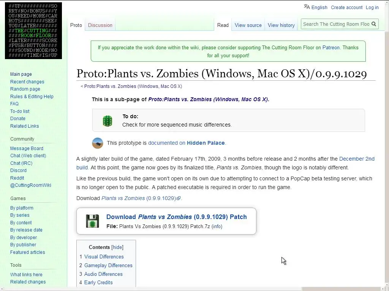Image resolution: width=389 pixels, height=291 pixels.
Task: Open What links here tool
Action: [x=26, y=275]
